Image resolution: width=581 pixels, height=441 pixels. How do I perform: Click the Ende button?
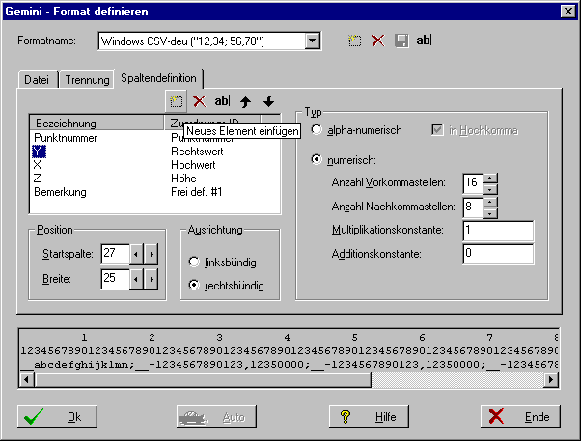coord(520,417)
